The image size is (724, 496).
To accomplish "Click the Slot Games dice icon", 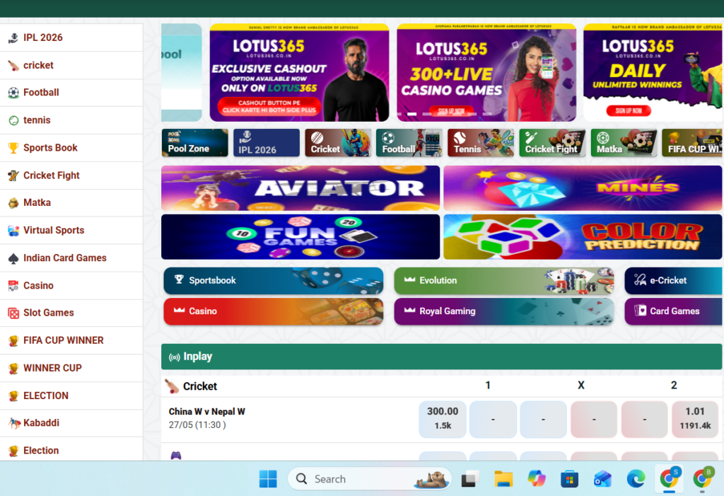I will [13, 313].
